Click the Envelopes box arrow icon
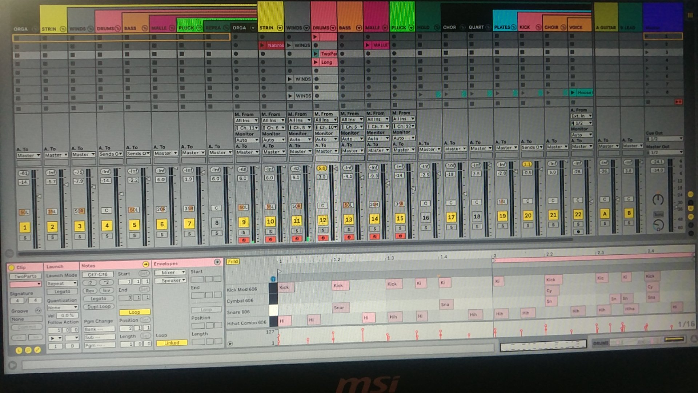This screenshot has height=393, width=698. point(217,262)
